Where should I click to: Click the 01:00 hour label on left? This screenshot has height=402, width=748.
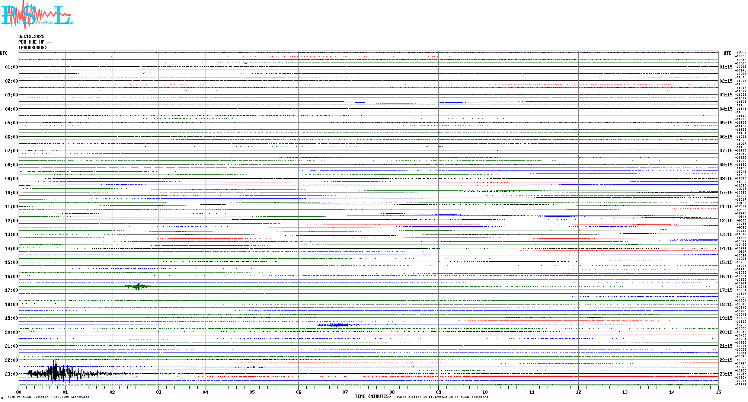(x=11, y=67)
